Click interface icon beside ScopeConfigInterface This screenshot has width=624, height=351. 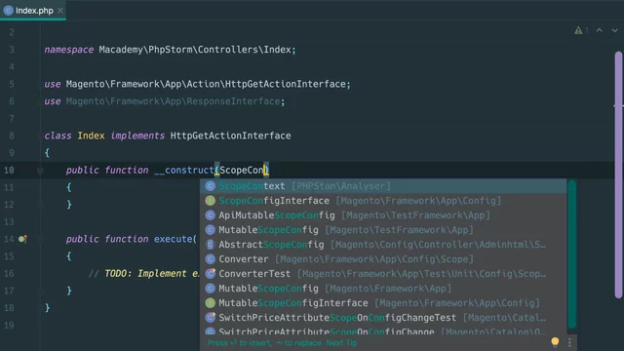point(211,201)
